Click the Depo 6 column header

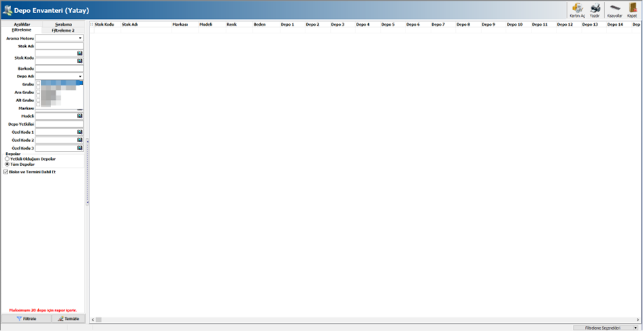418,24
